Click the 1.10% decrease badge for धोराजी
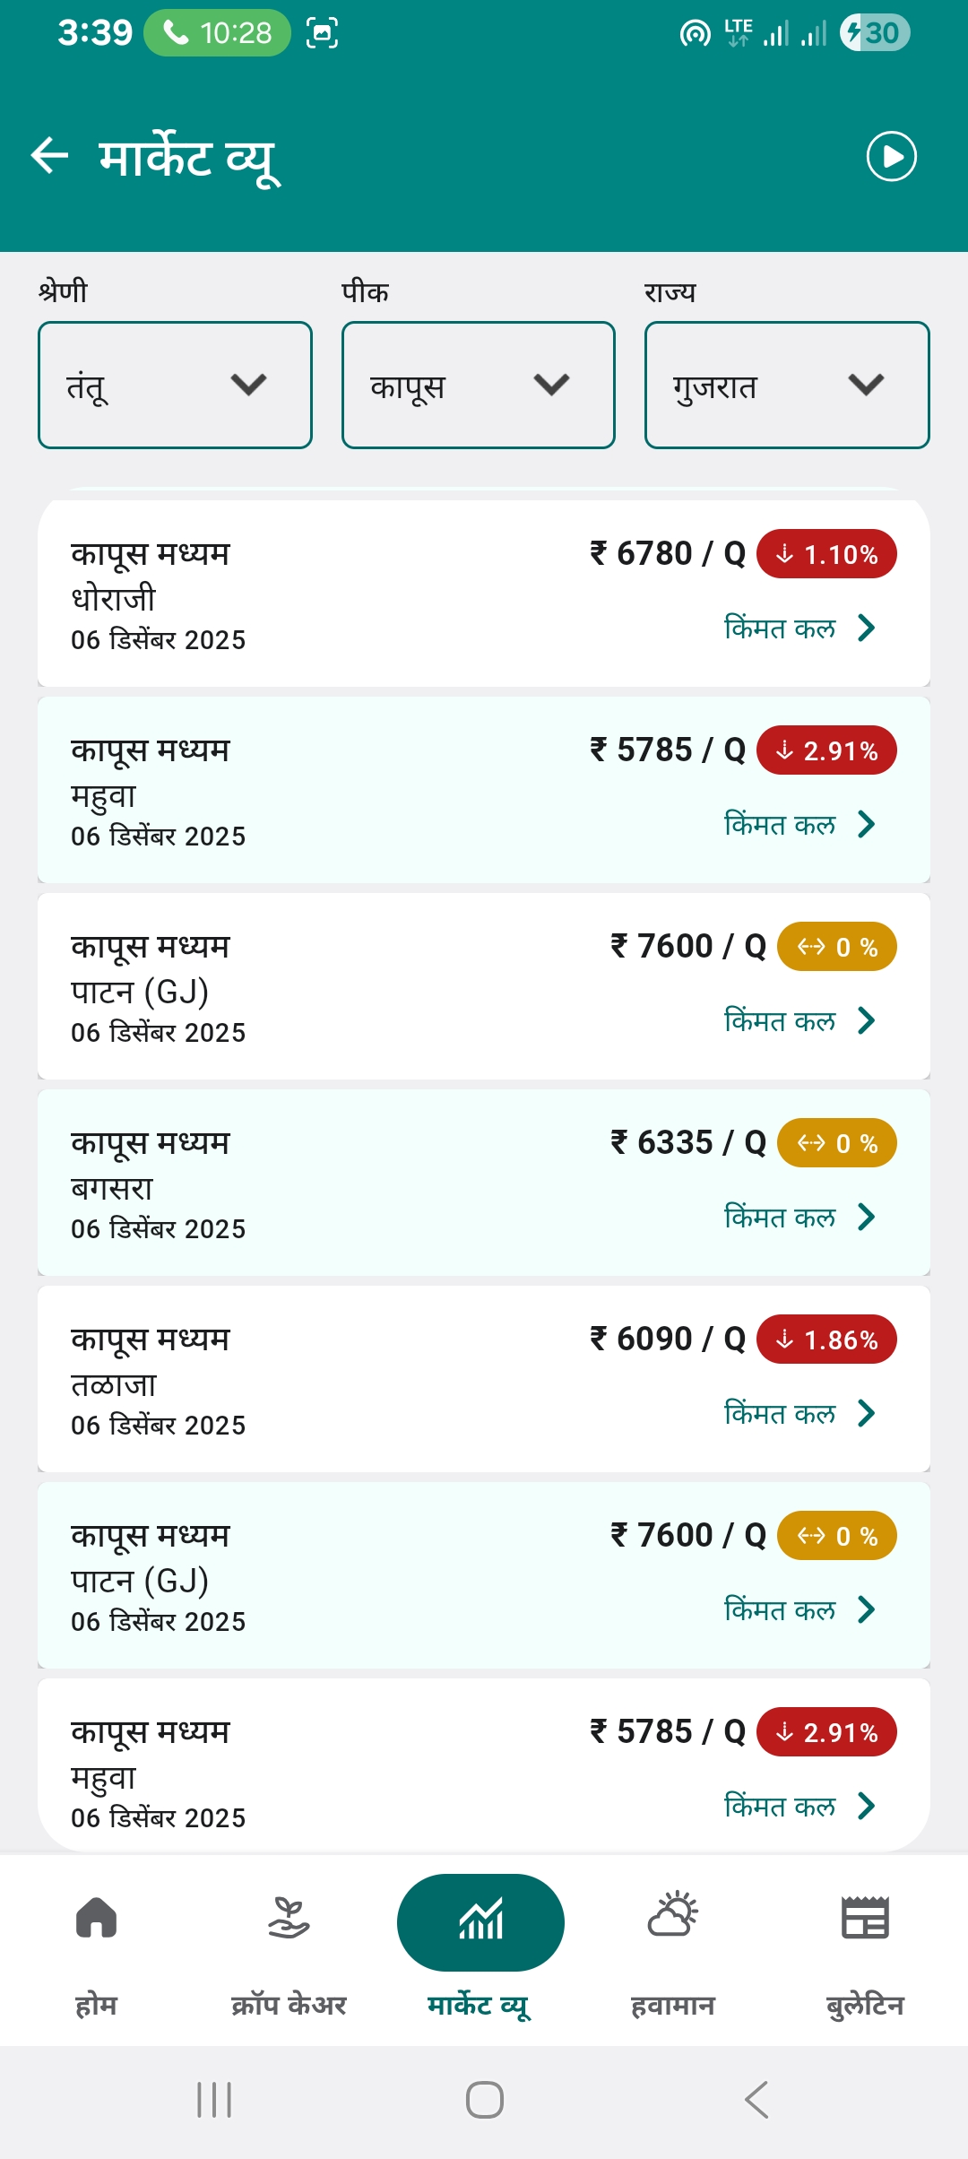 (x=826, y=554)
